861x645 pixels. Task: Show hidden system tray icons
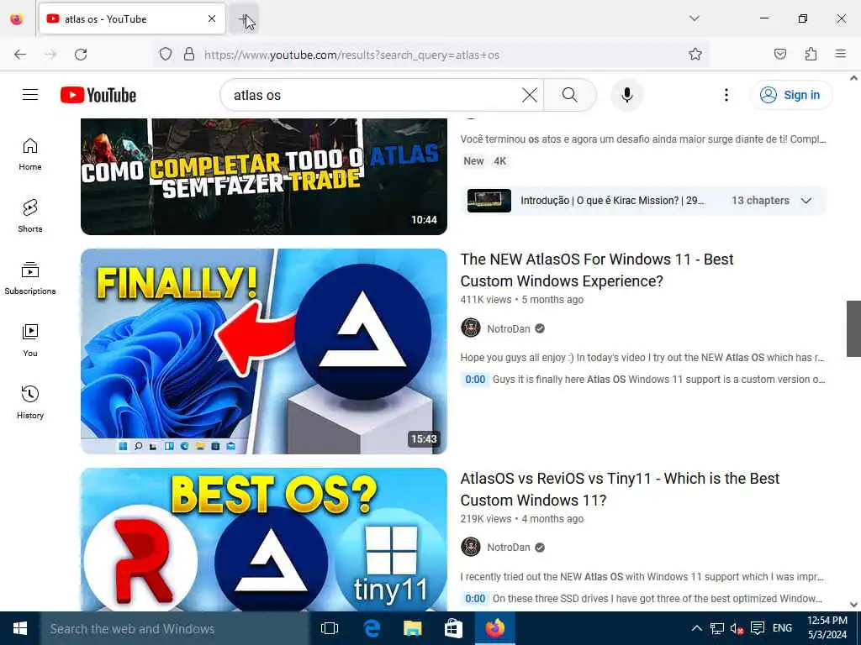pos(696,628)
